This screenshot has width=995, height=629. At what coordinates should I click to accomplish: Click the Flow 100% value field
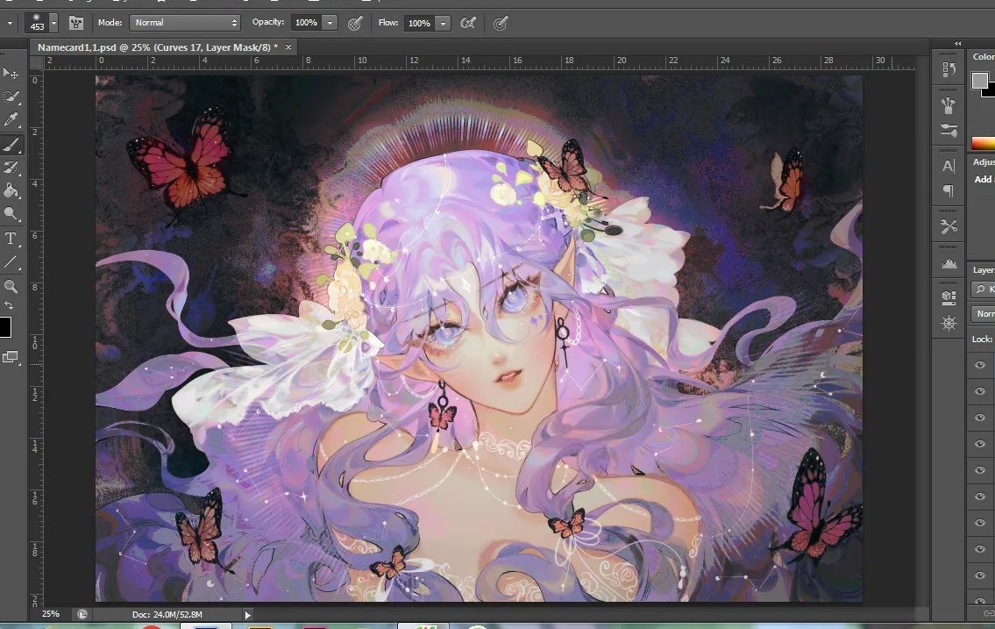tap(419, 24)
